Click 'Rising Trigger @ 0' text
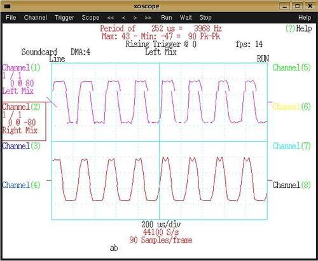The image size is (318, 261). pos(161,44)
